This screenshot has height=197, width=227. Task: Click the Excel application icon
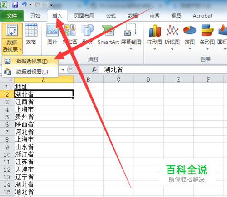[x=4, y=5]
